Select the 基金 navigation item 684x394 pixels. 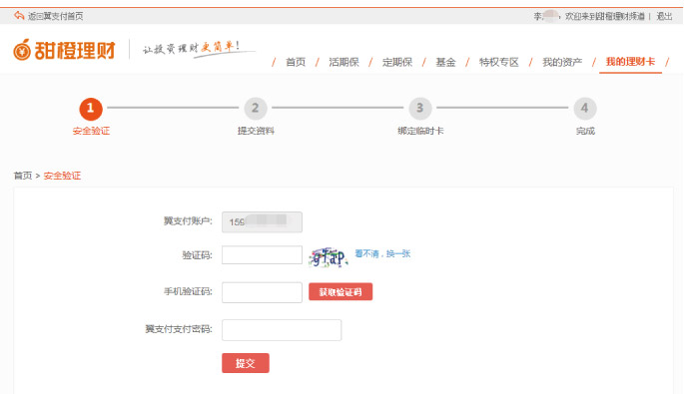coord(445,62)
